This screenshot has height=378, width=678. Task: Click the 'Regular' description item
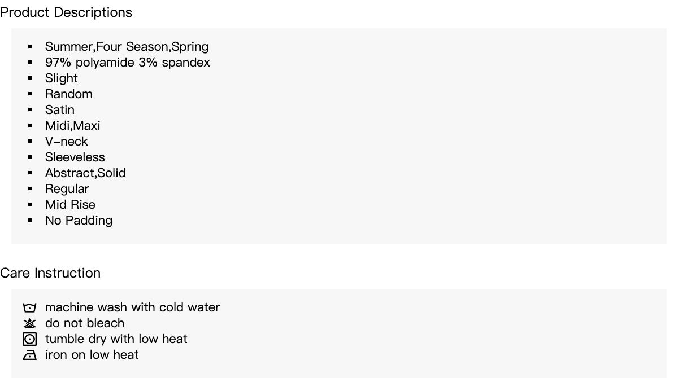pos(67,189)
